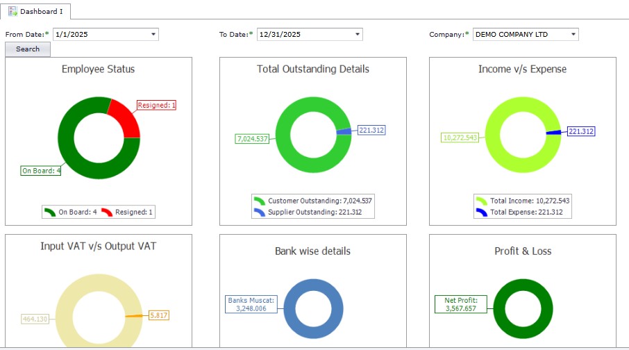Image resolution: width=629 pixels, height=350 pixels.
Task: Click the red Resigned donut segment
Action: [124, 118]
